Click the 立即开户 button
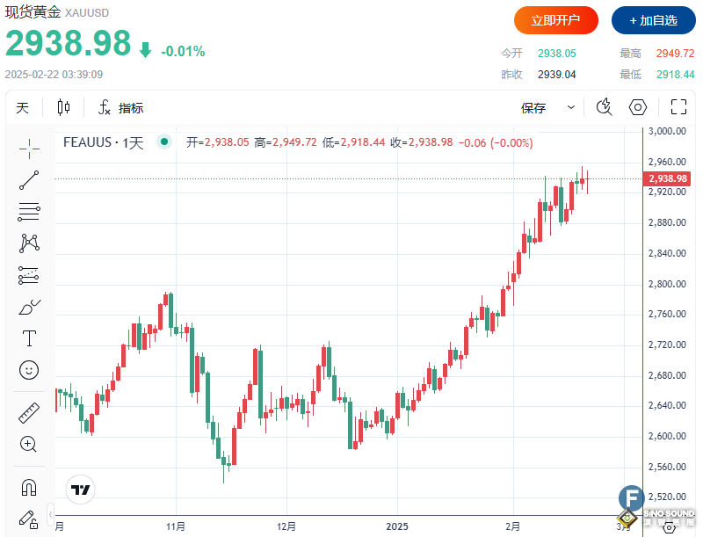The image size is (703, 537). [x=554, y=19]
